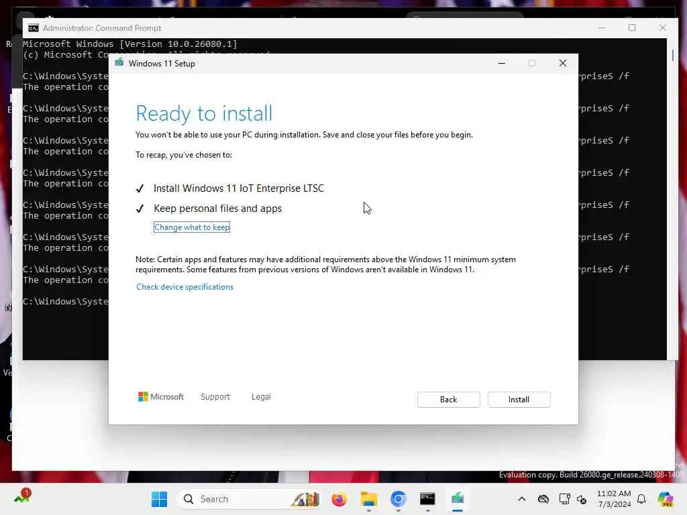Open Check device specifications link
The image size is (687, 515).
(x=185, y=287)
